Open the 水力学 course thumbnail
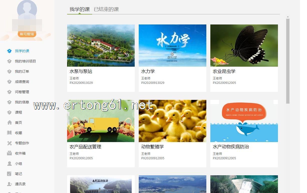The height and width of the screenshot is (193, 307). click(x=173, y=45)
